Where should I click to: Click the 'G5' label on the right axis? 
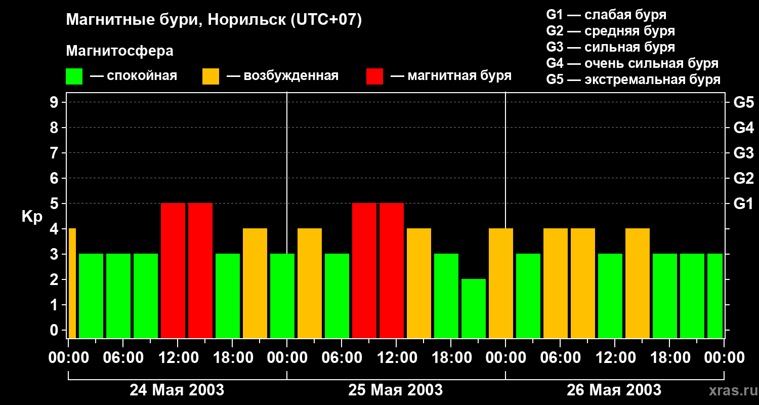pos(743,102)
